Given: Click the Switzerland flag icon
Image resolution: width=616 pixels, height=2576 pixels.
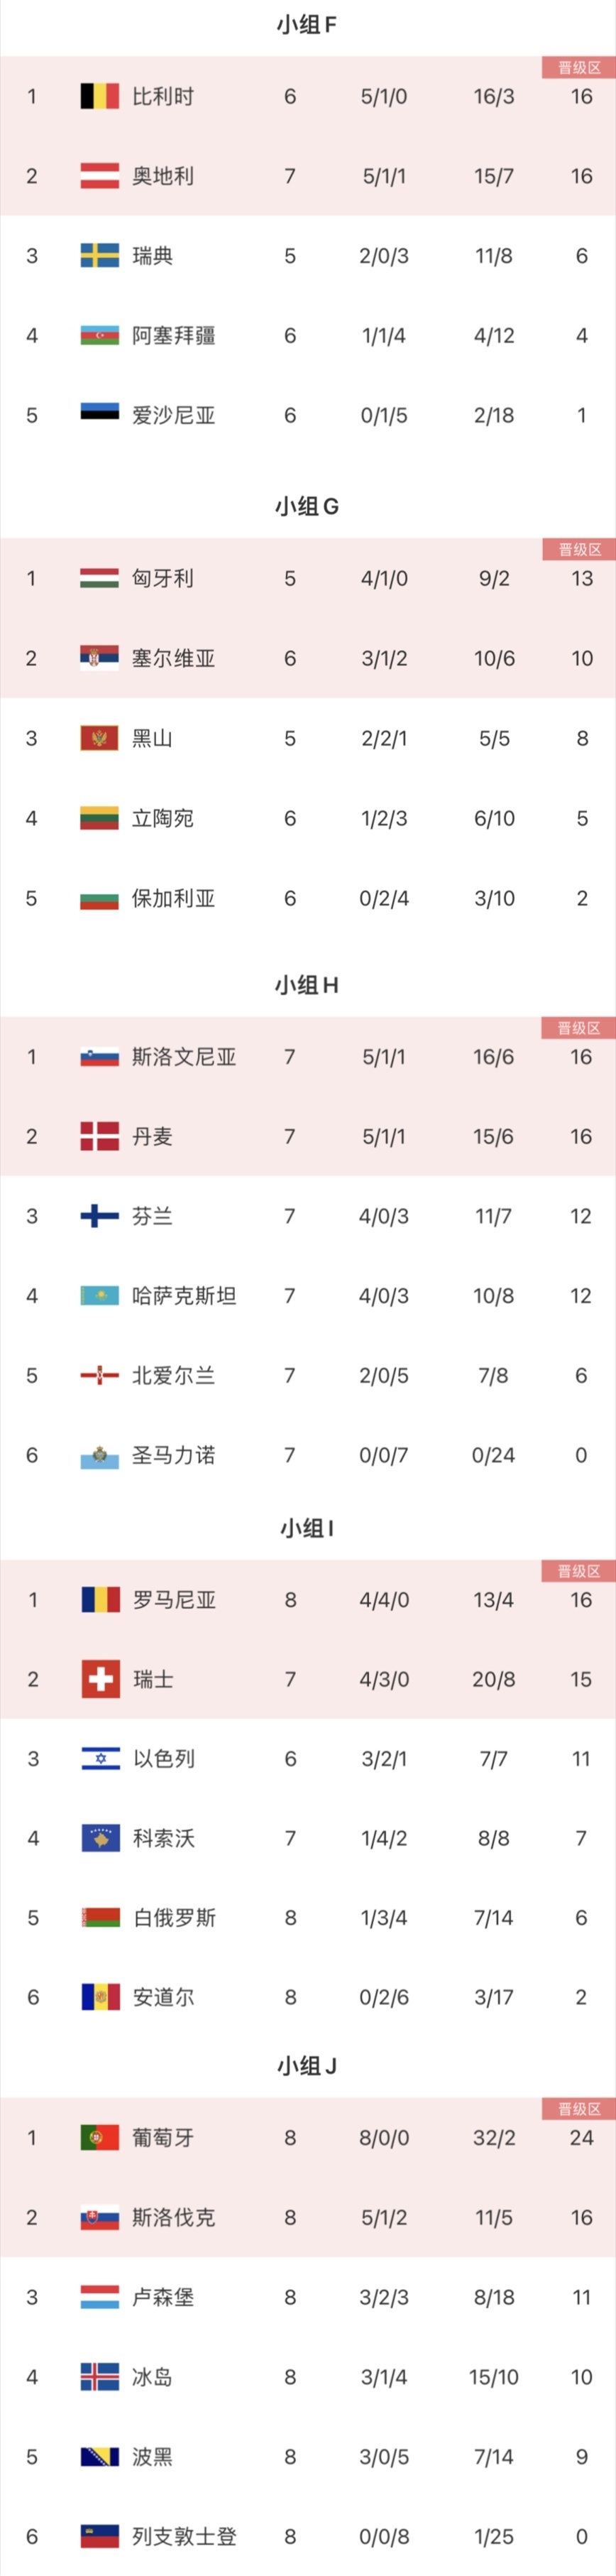Looking at the screenshot, I should coord(100,1679).
